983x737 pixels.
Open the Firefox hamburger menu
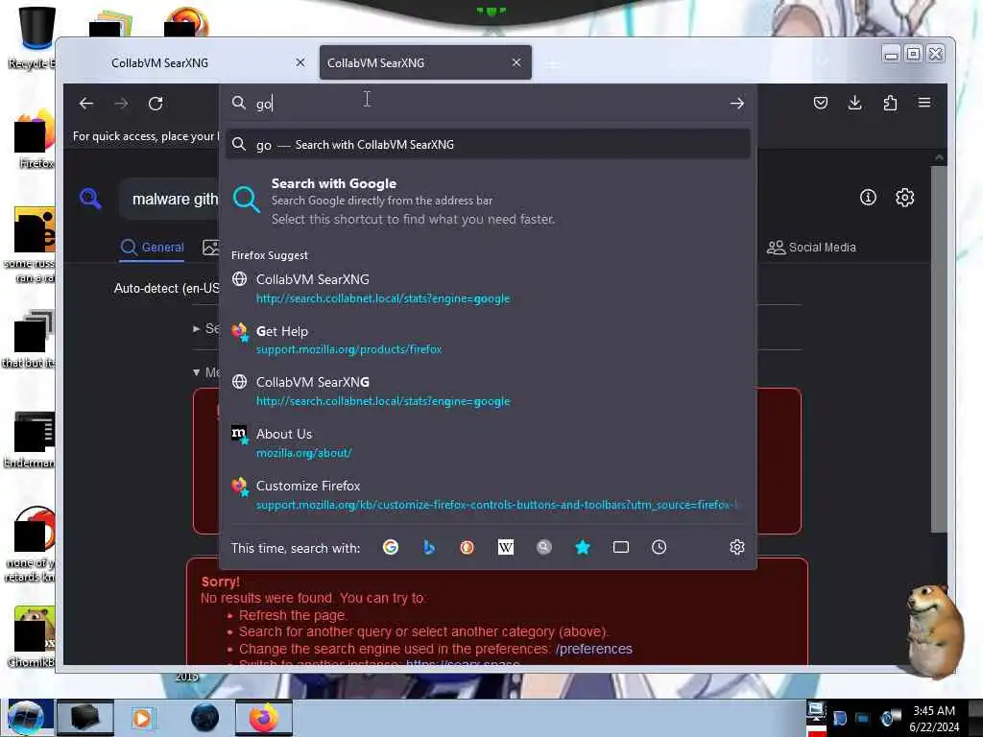click(924, 103)
